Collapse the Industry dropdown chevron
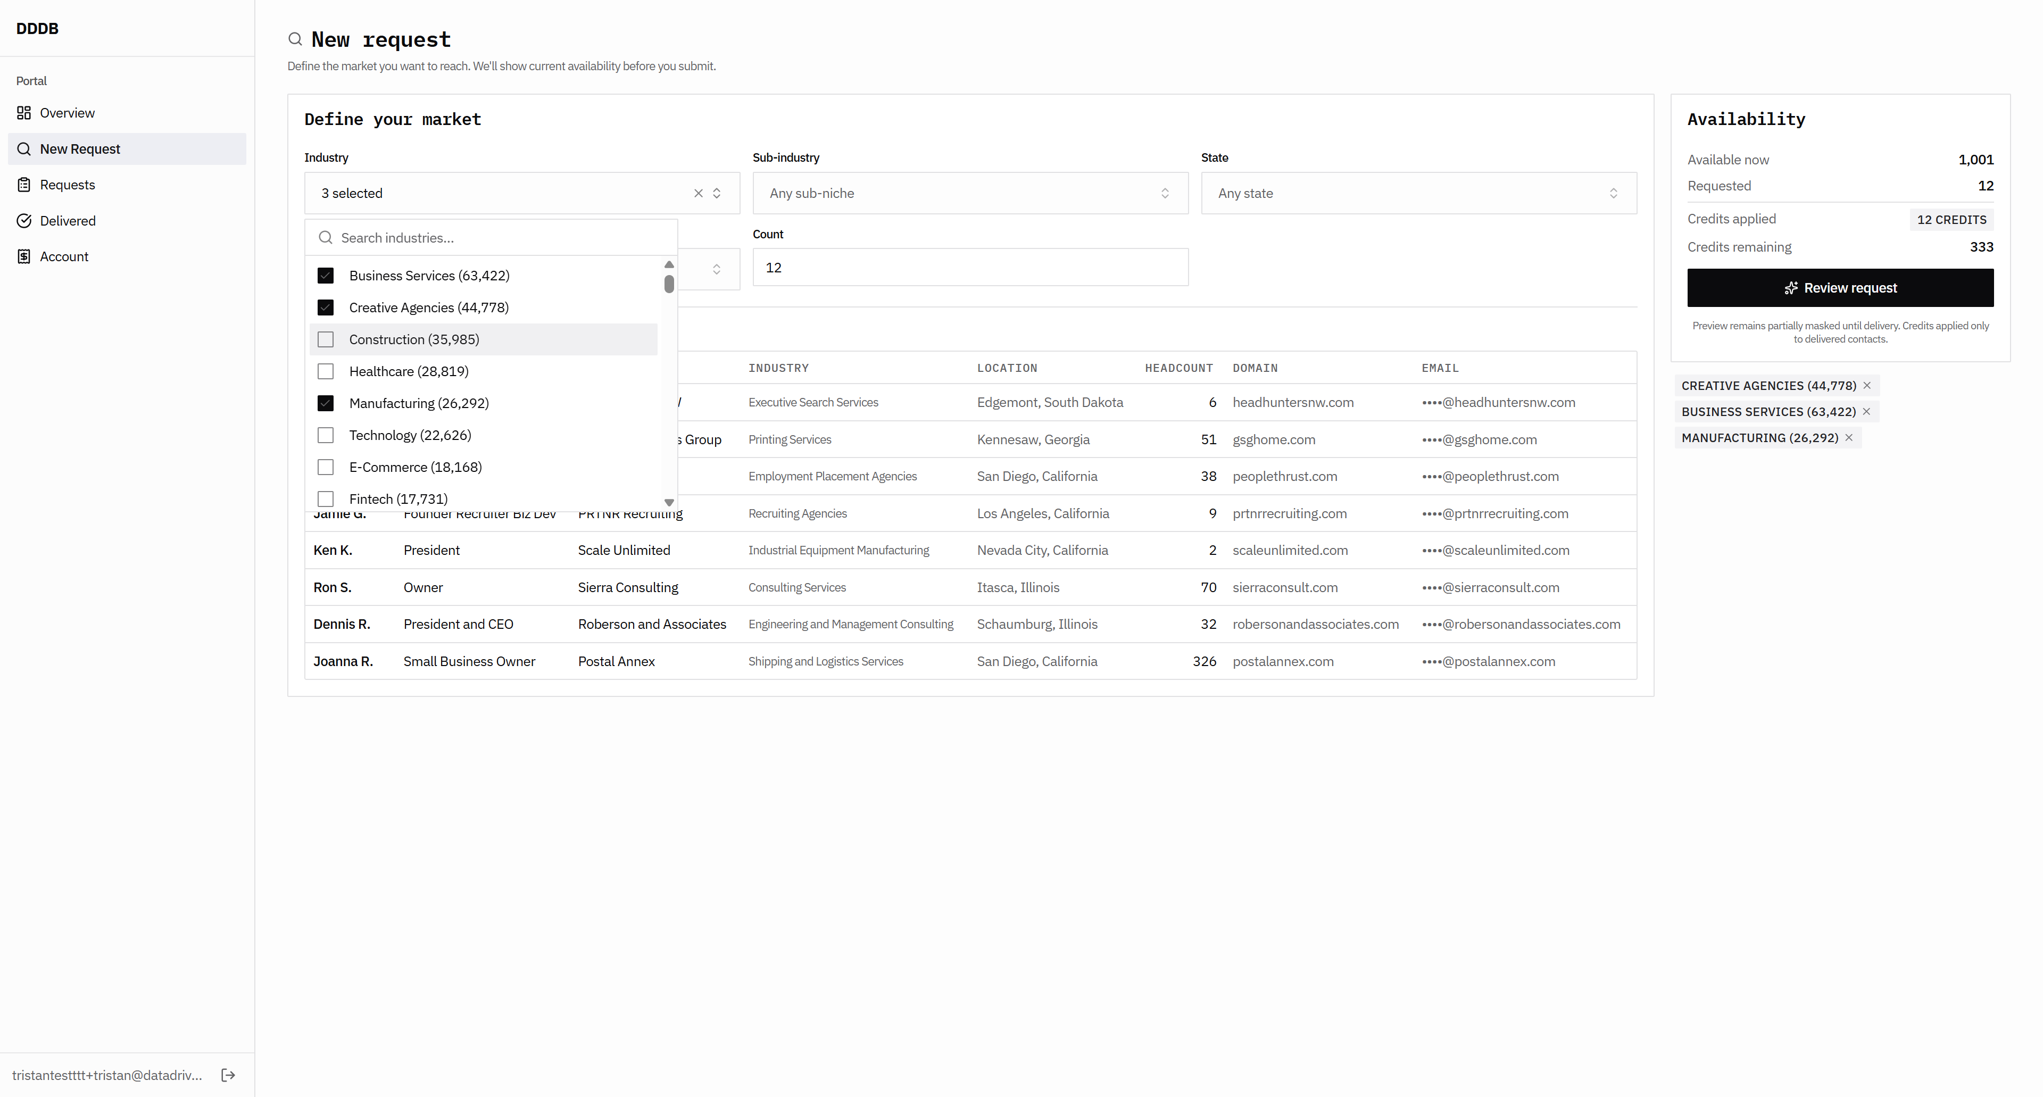 point(716,193)
